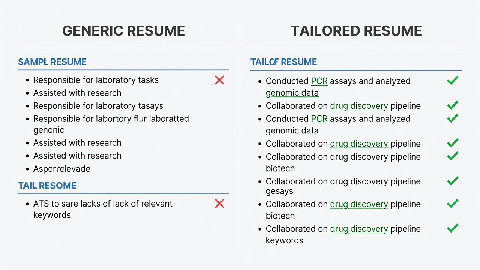
Task: Select the 'TAILORED RESUME' column heading
Action: 356,31
